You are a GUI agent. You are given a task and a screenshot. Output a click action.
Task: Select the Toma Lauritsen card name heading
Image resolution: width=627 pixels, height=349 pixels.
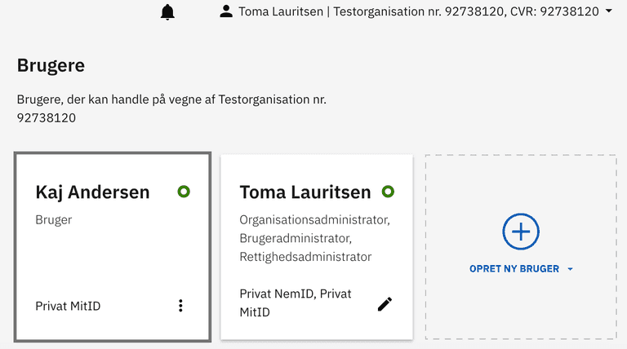(x=305, y=192)
